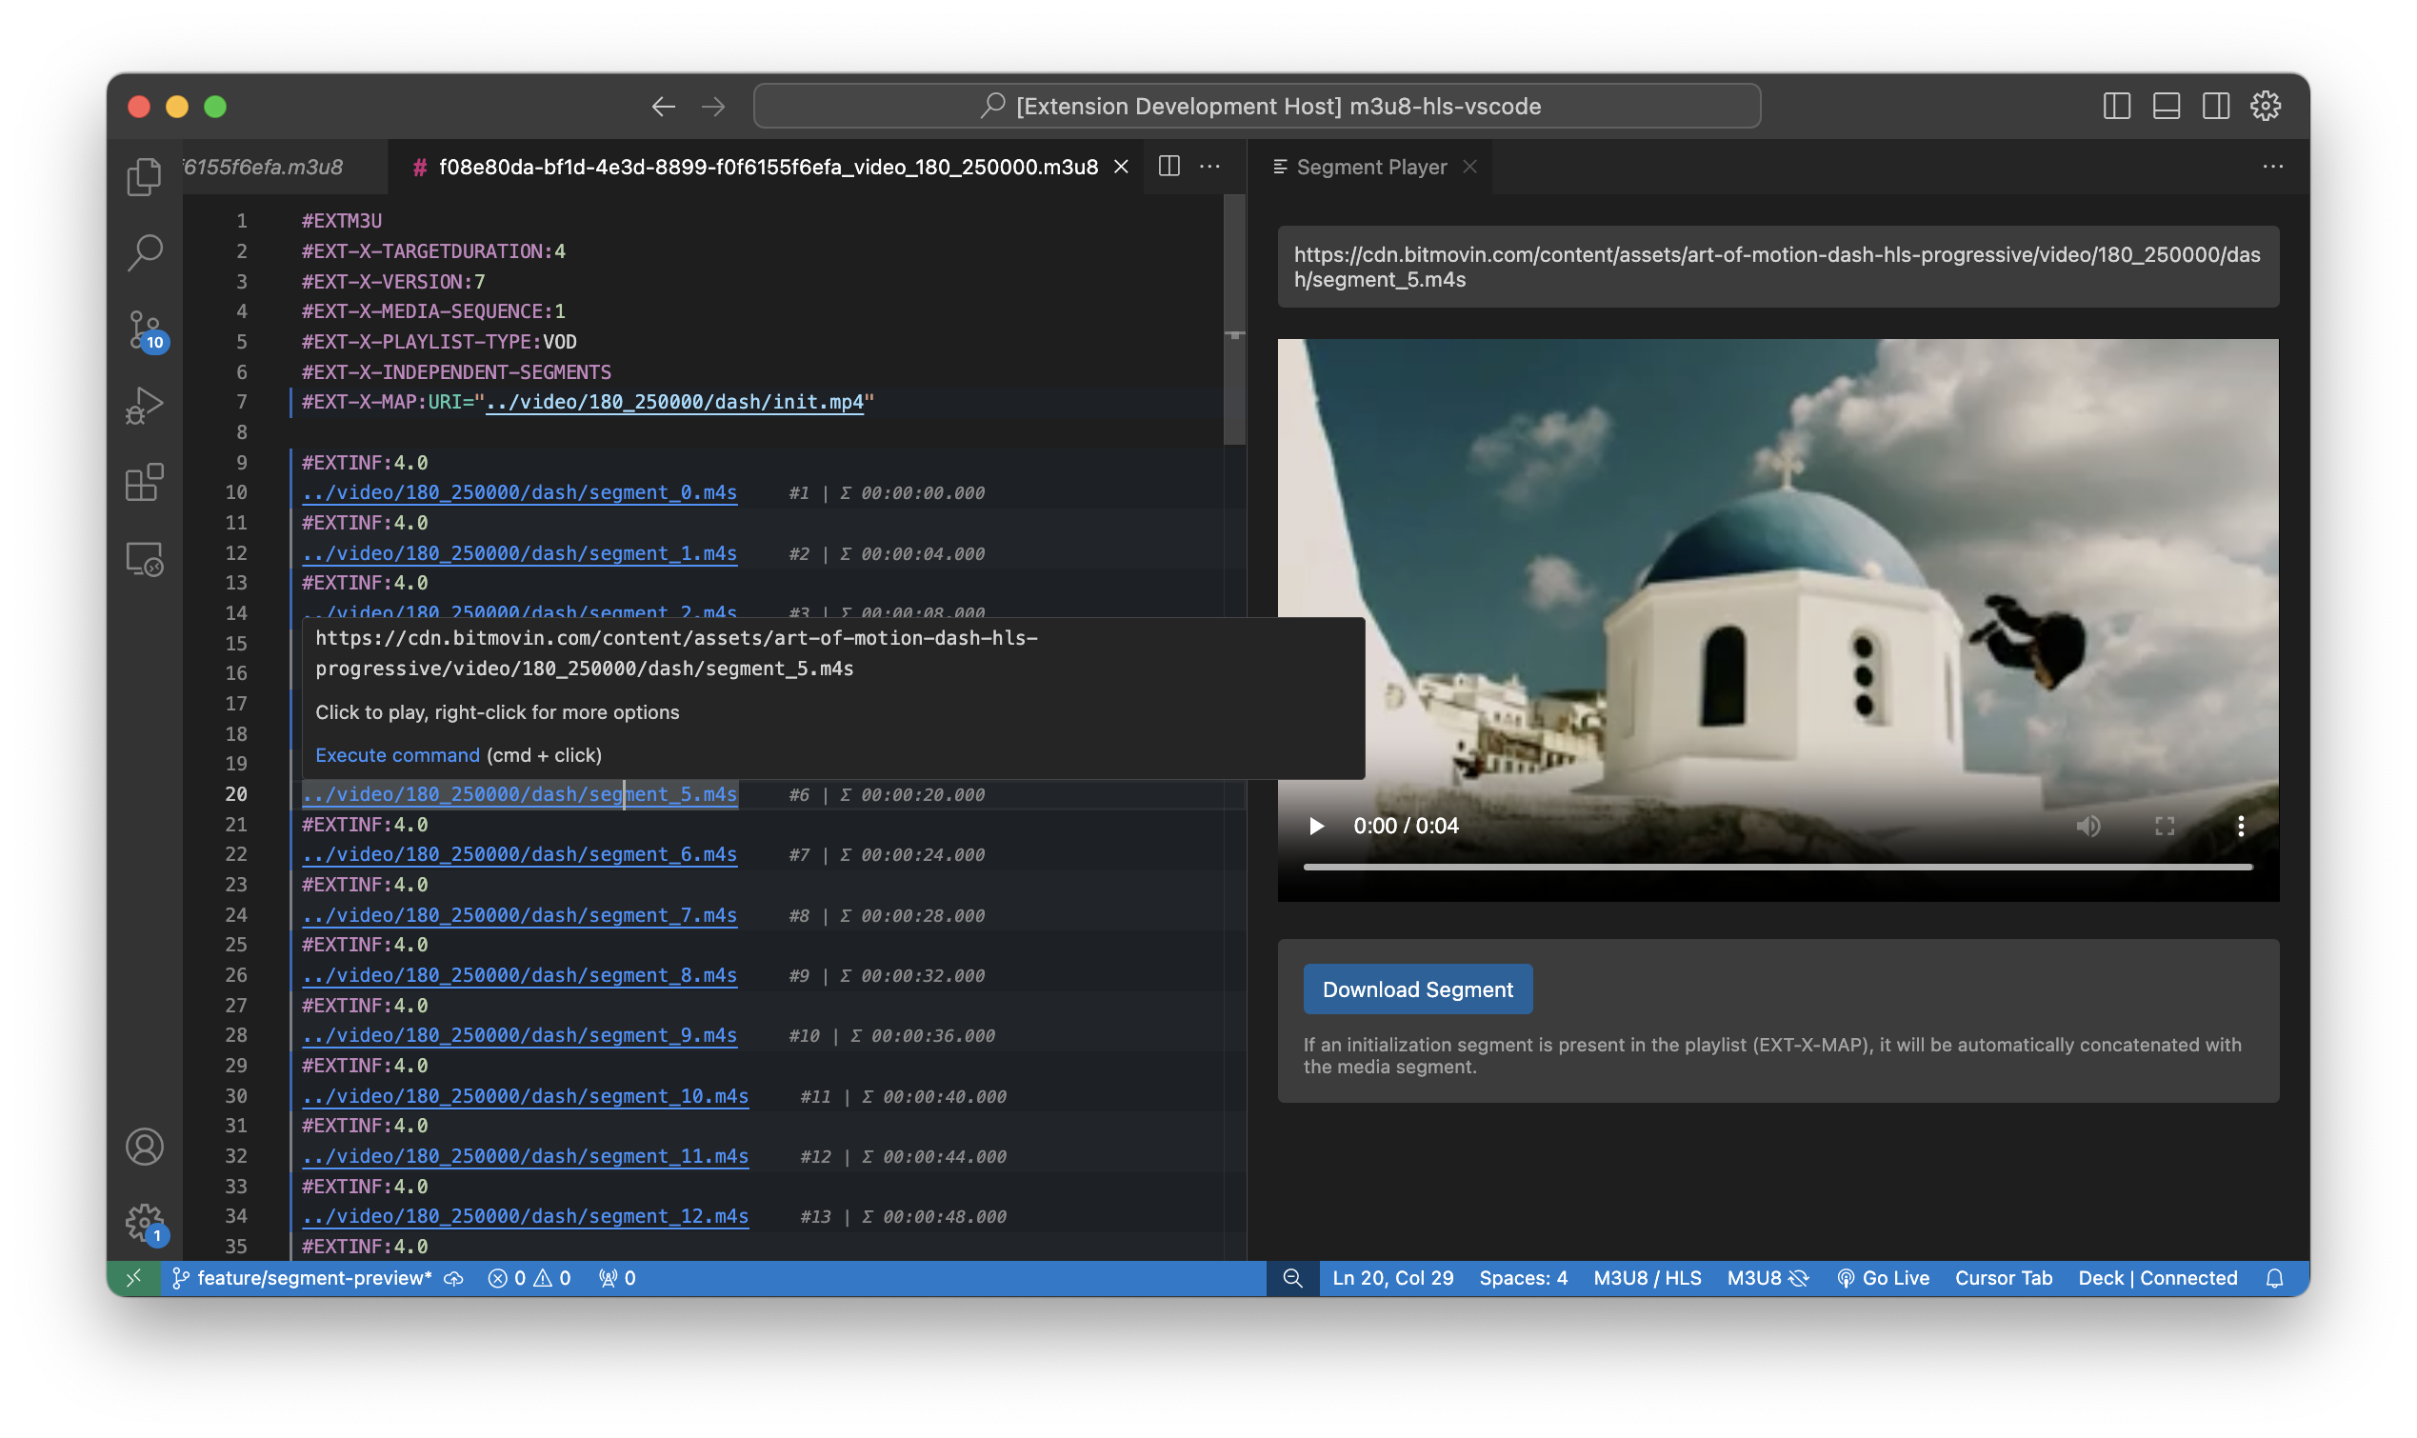This screenshot has height=1438, width=2417.
Task: Click the video fullscreen toggle icon
Action: (x=2166, y=825)
